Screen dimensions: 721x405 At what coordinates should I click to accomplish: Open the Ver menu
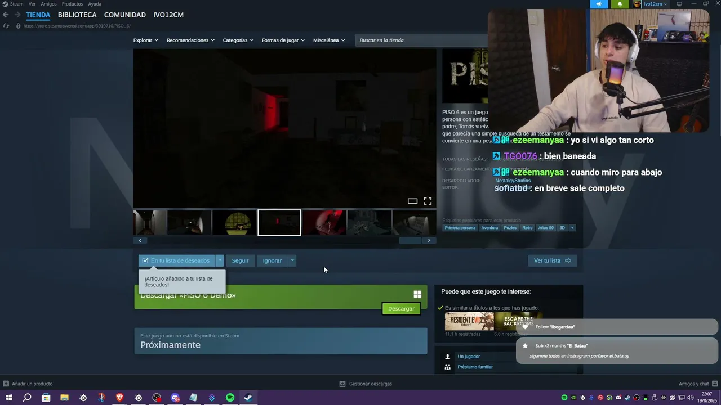tap(32, 4)
